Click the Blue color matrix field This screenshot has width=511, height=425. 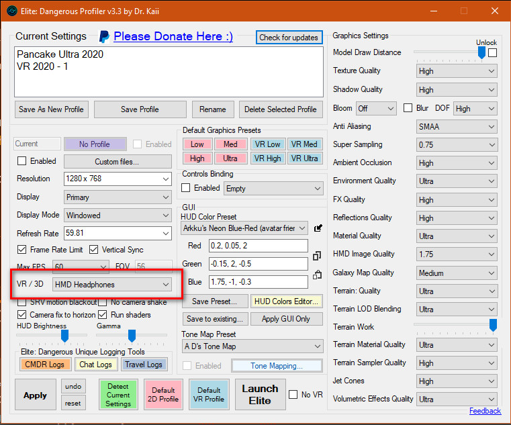point(259,282)
